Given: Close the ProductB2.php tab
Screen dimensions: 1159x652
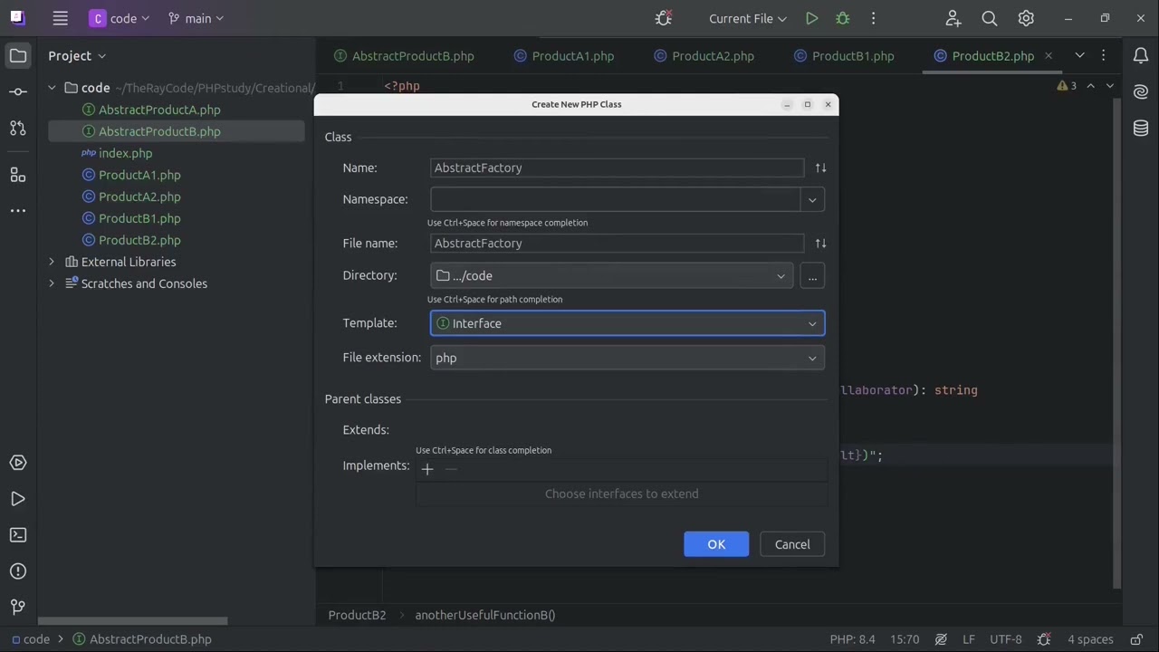Looking at the screenshot, I should point(1049,56).
